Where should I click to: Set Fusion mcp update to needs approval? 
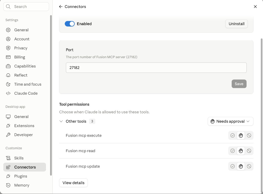(x=241, y=166)
